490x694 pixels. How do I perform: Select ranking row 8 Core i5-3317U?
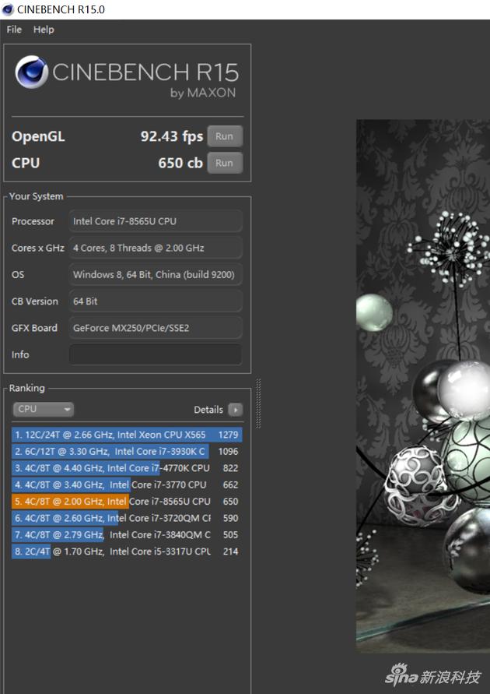point(127,551)
